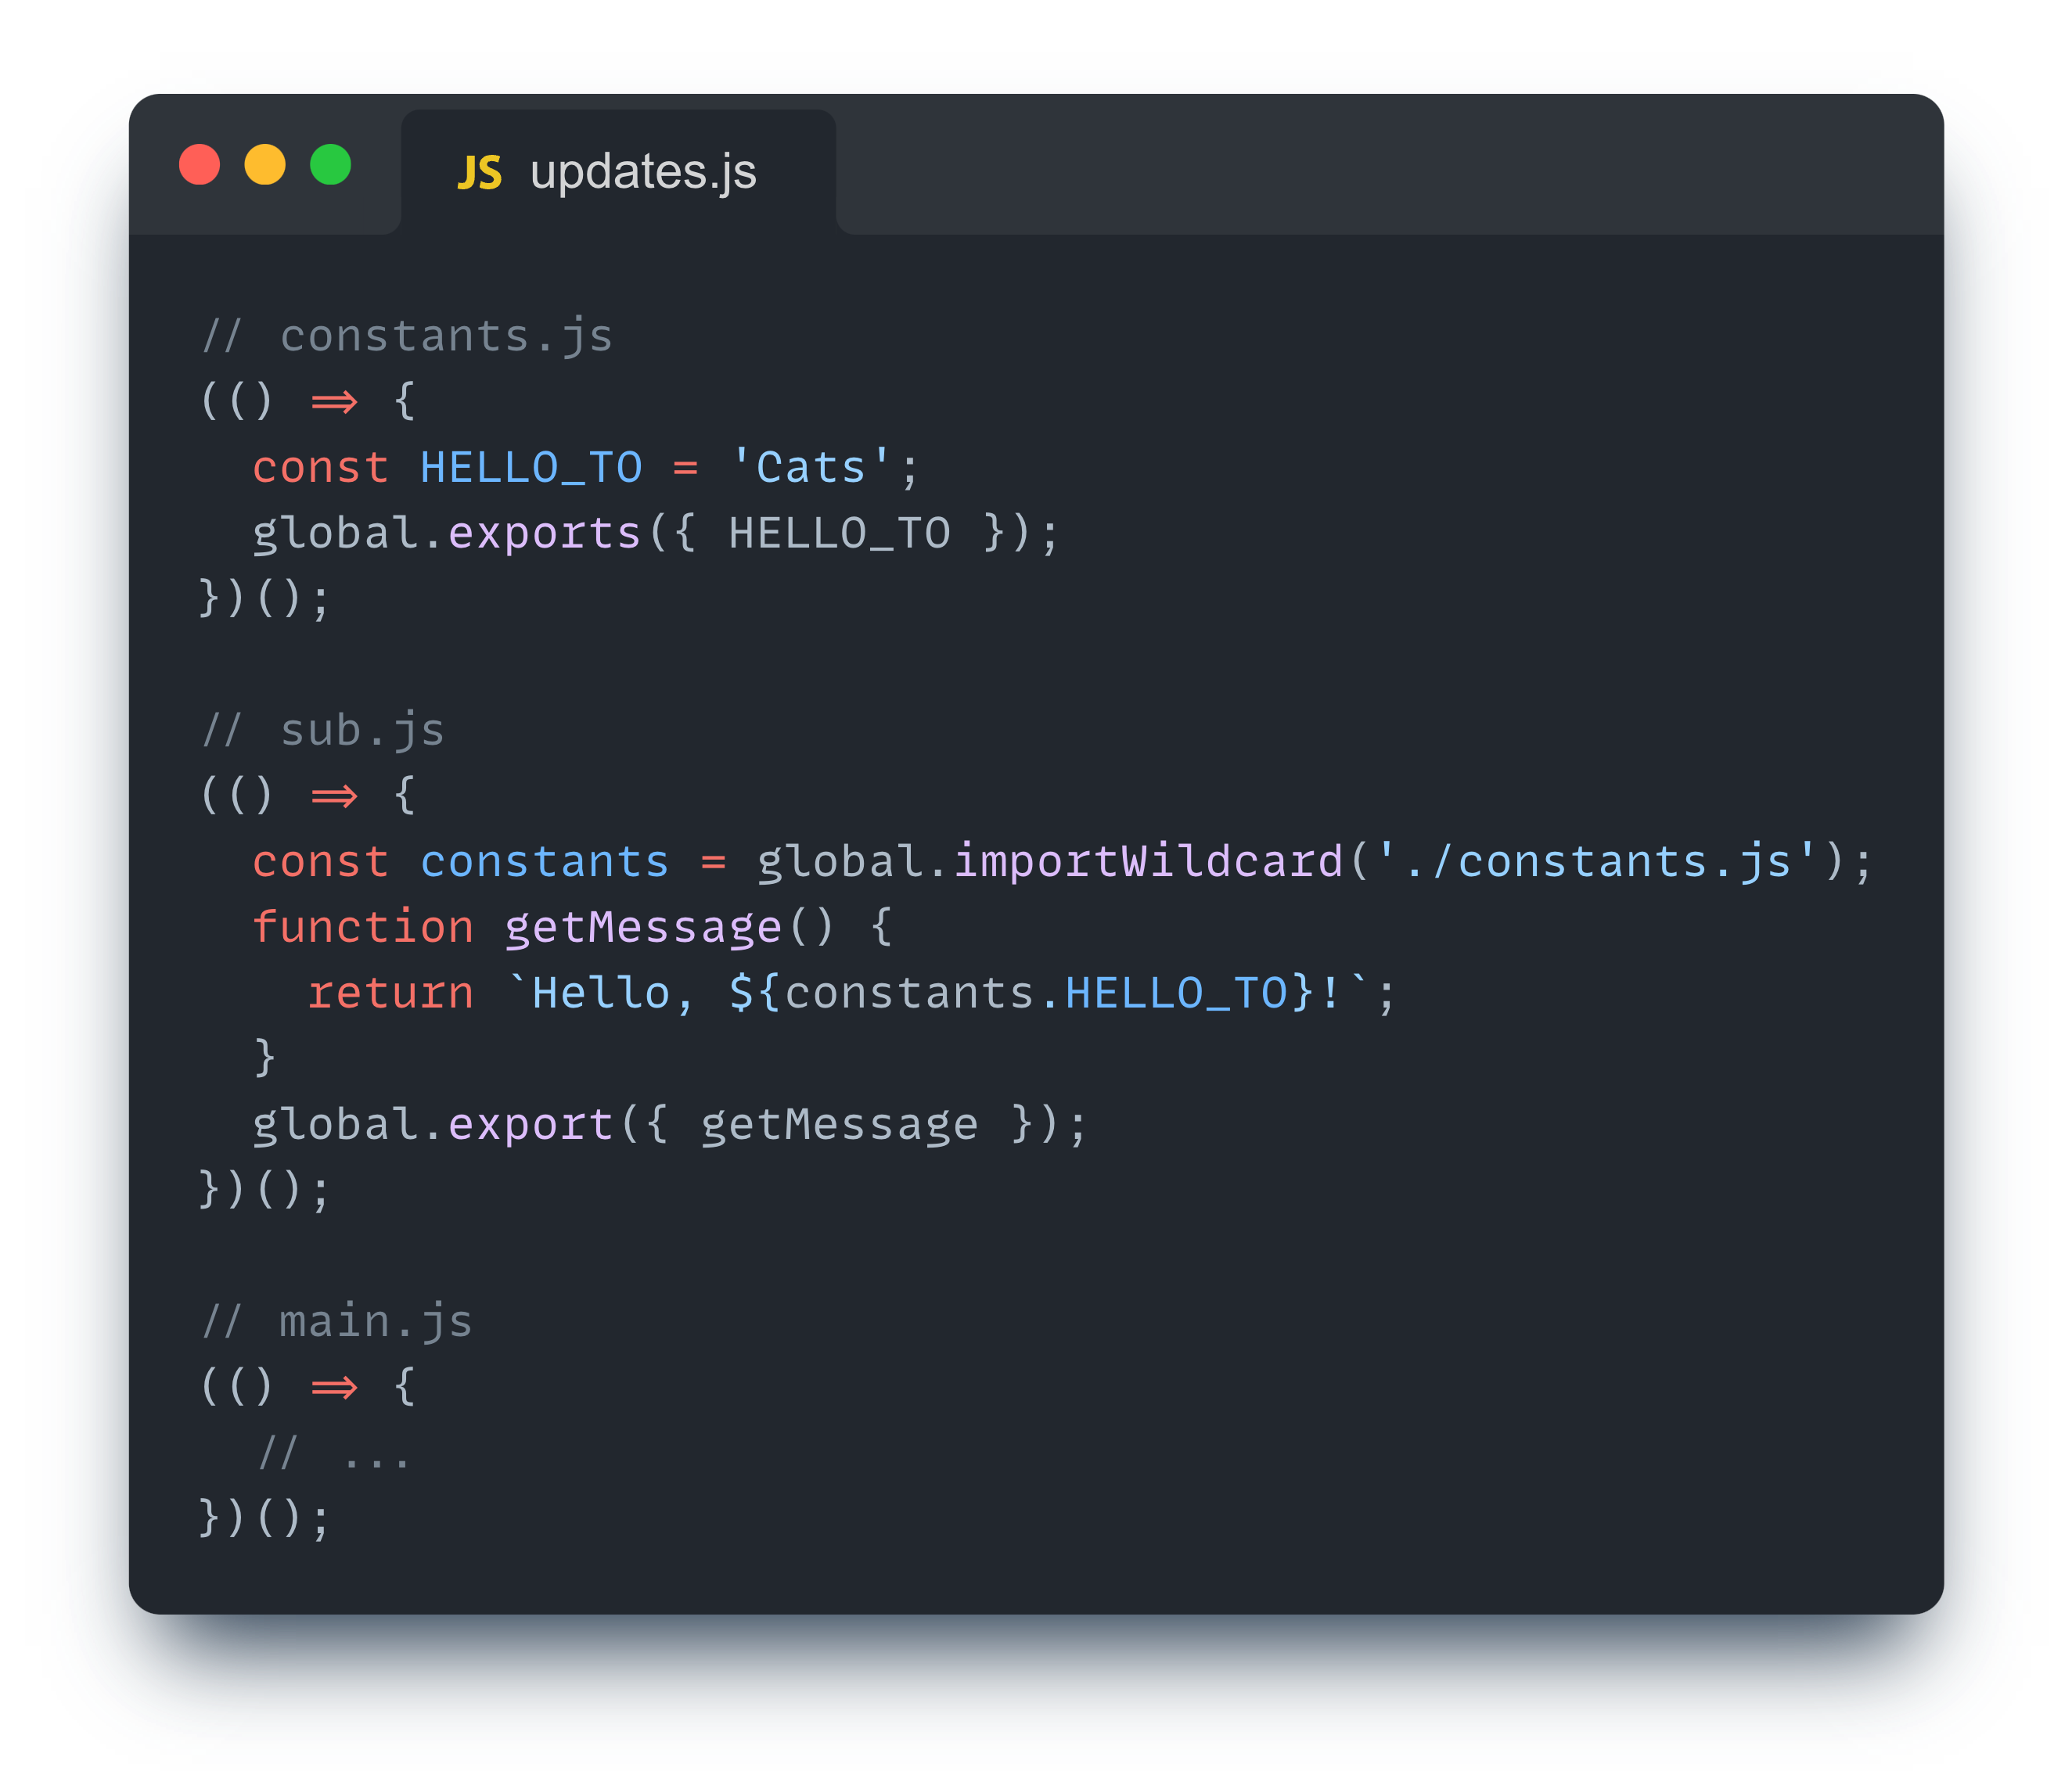Click the getMessage function name definition

click(642, 928)
